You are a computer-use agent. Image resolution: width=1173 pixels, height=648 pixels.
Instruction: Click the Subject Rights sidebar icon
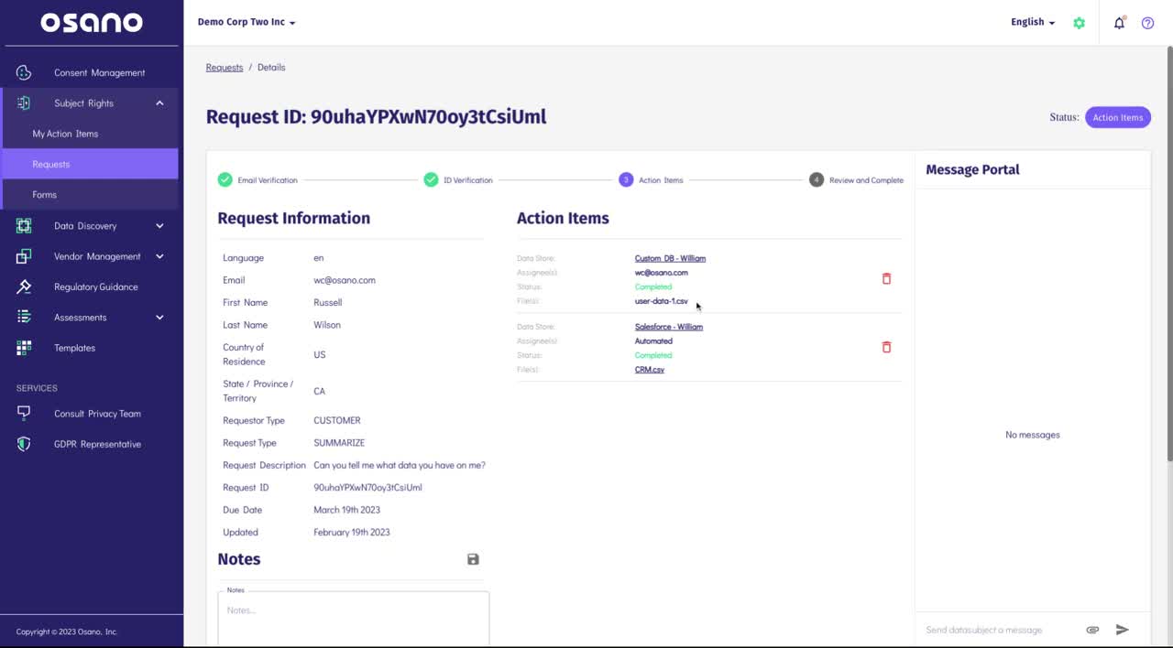(24, 103)
